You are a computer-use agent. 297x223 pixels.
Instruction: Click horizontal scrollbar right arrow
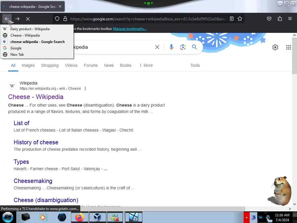(290, 209)
